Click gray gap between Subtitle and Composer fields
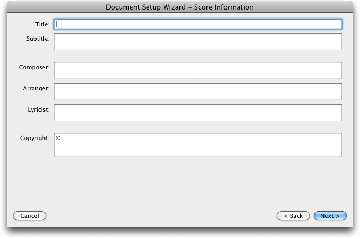This screenshot has height=239, width=360. point(198,56)
